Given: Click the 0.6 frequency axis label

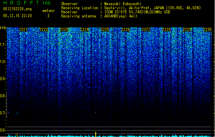Looking at the screenshot, I should 3,130.
